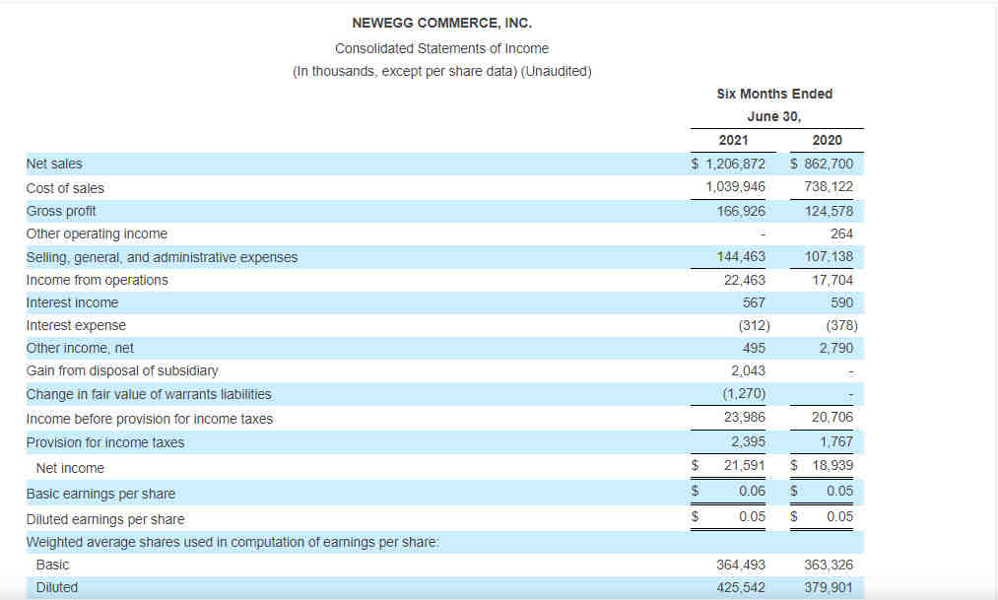Select Net income value 18,939

click(832, 465)
